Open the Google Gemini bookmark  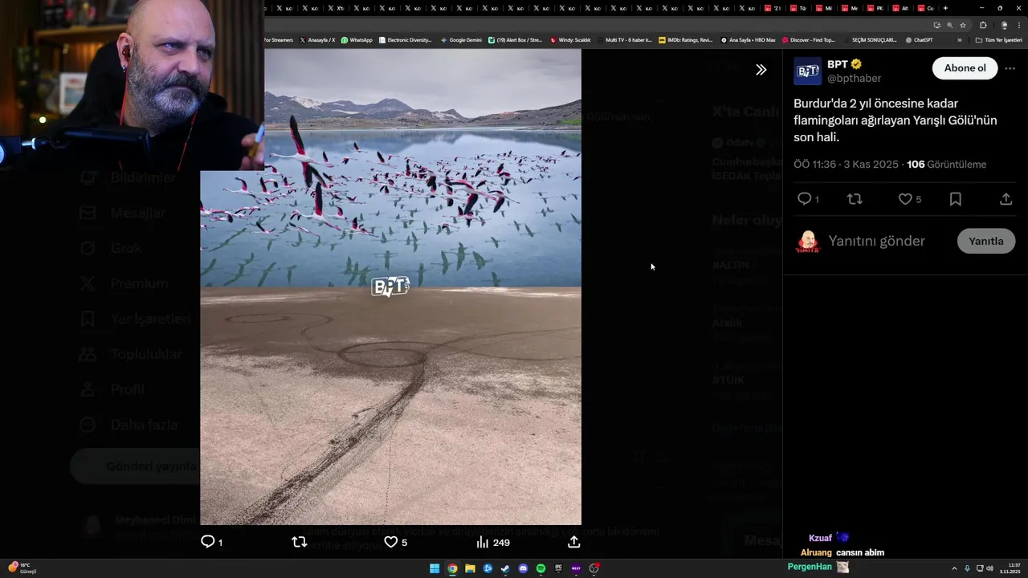[461, 40]
